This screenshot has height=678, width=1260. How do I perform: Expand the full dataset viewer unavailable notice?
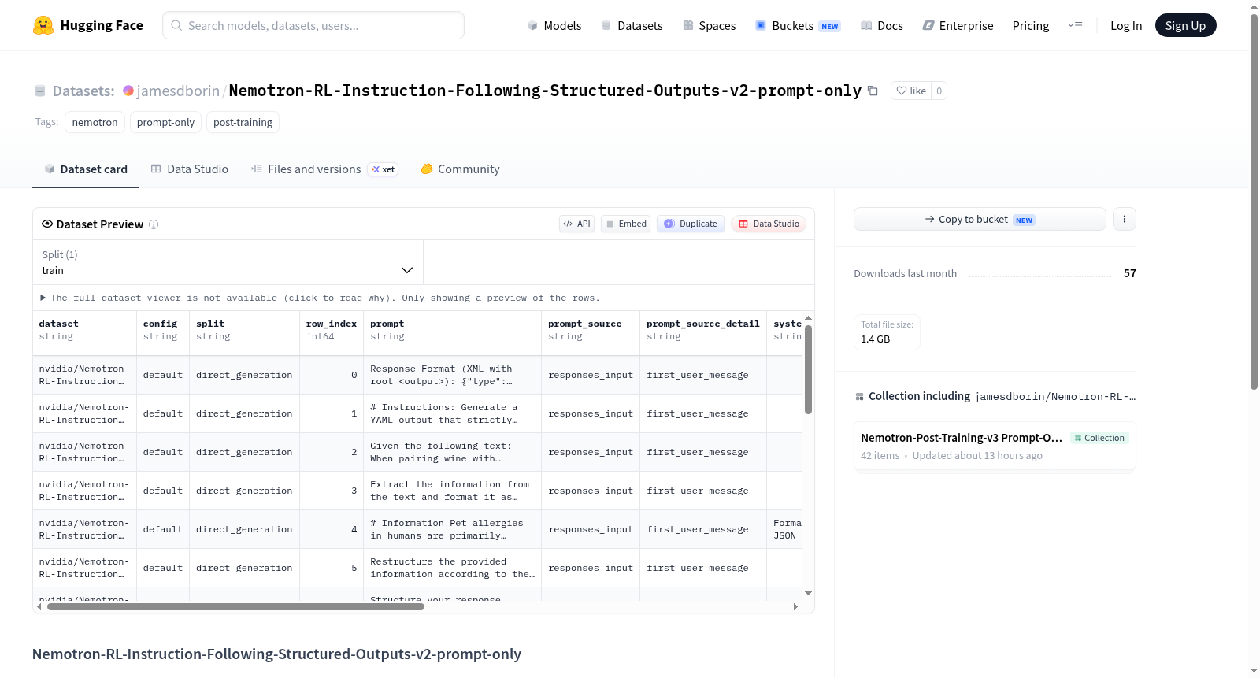pyautogui.click(x=320, y=298)
